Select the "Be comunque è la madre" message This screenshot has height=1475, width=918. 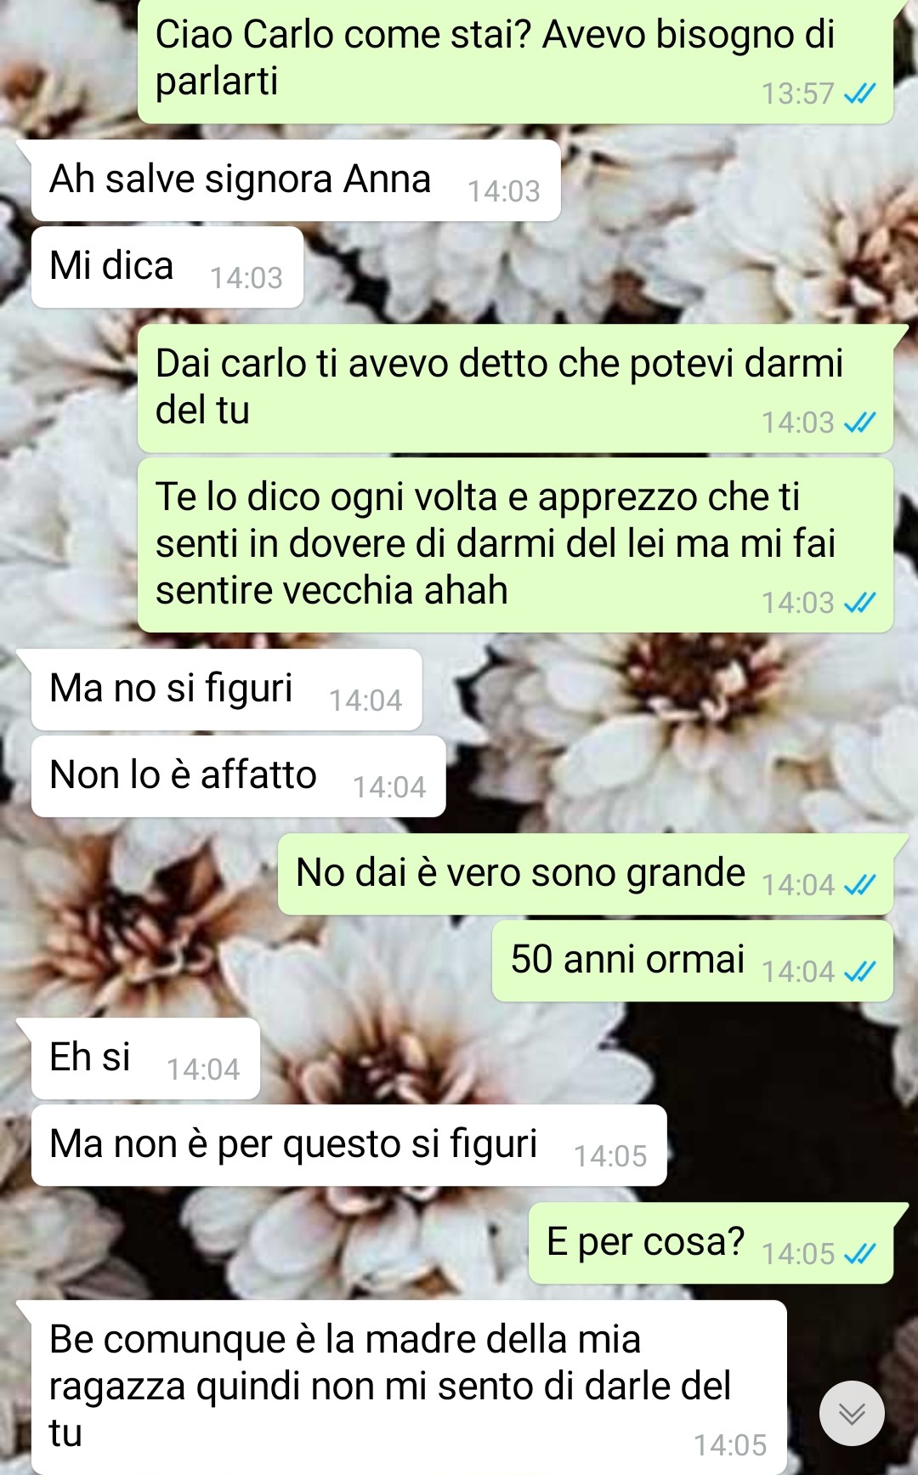[409, 1387]
